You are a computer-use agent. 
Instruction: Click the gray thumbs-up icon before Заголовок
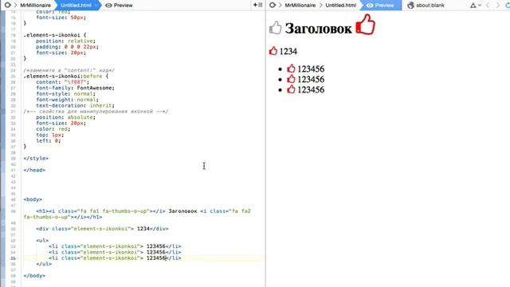click(x=275, y=27)
